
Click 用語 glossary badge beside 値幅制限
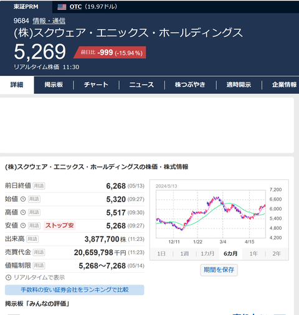39,265
